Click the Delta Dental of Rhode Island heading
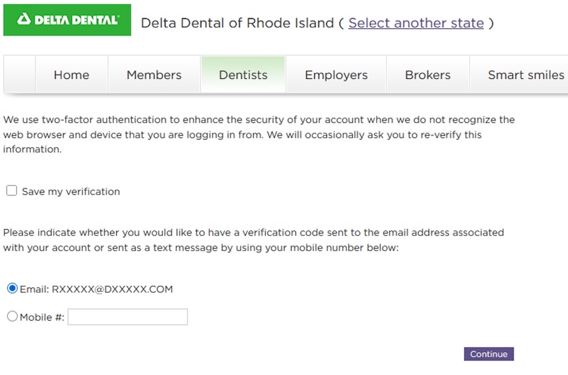The image size is (568, 375). 237,23
